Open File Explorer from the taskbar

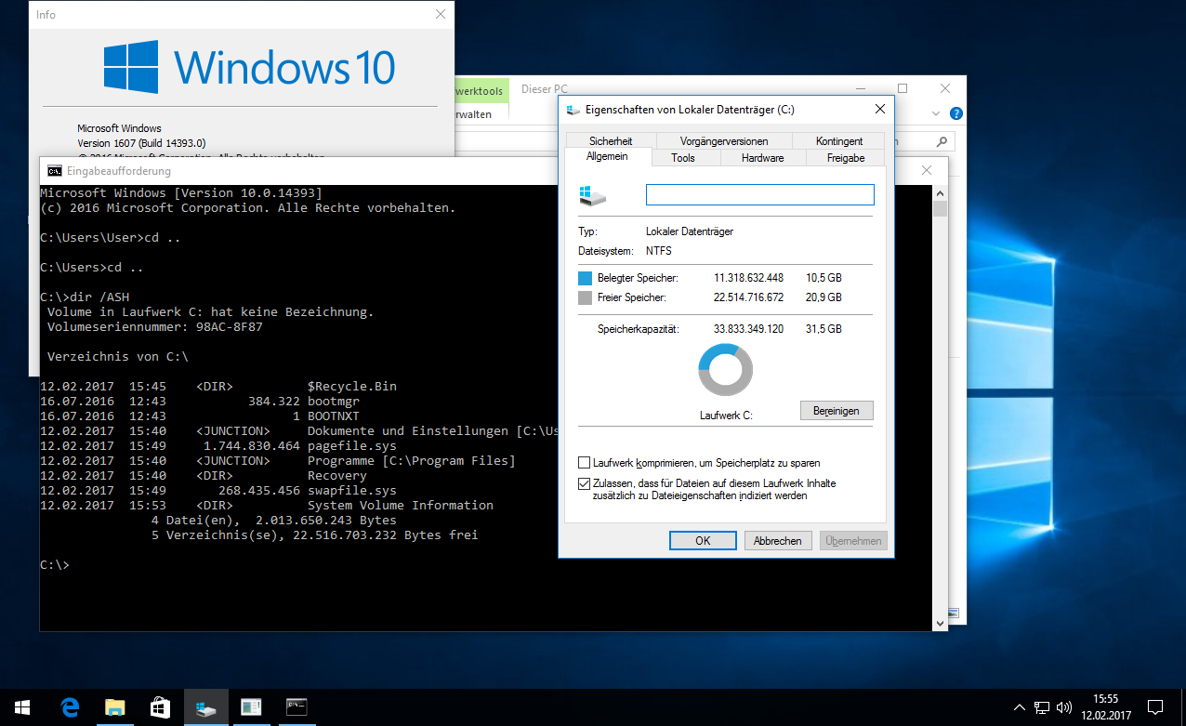pos(114,707)
